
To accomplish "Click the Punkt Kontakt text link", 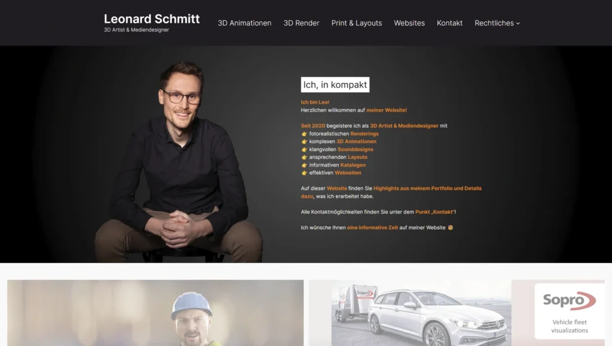I will [434, 212].
